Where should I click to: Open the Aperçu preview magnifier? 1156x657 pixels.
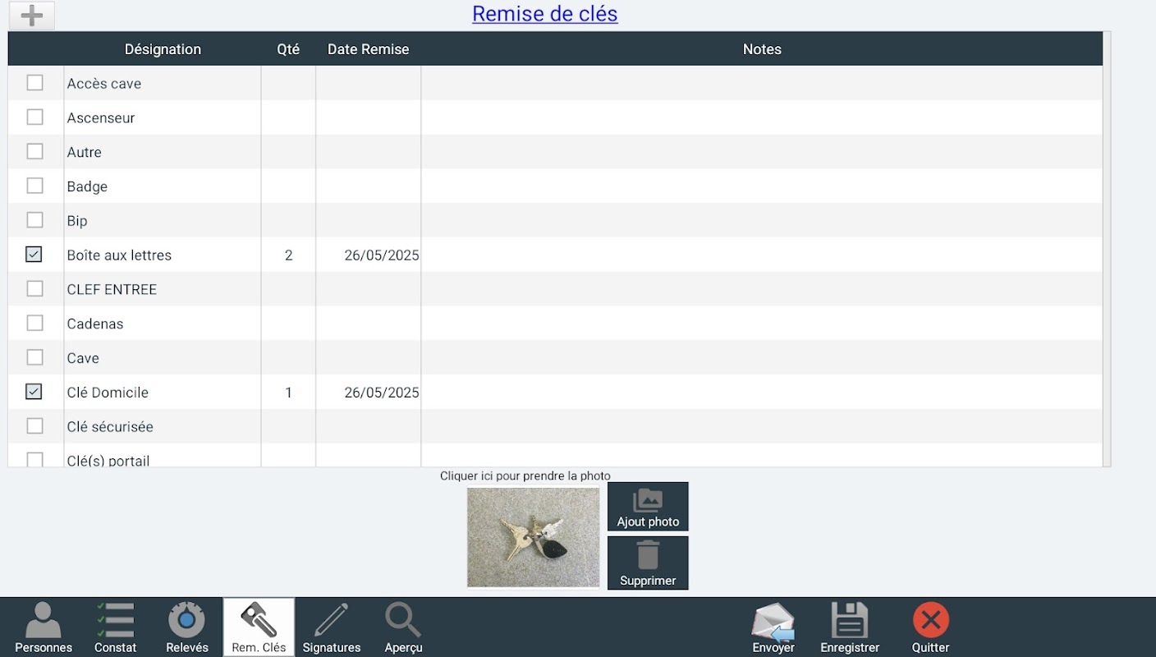tap(403, 627)
